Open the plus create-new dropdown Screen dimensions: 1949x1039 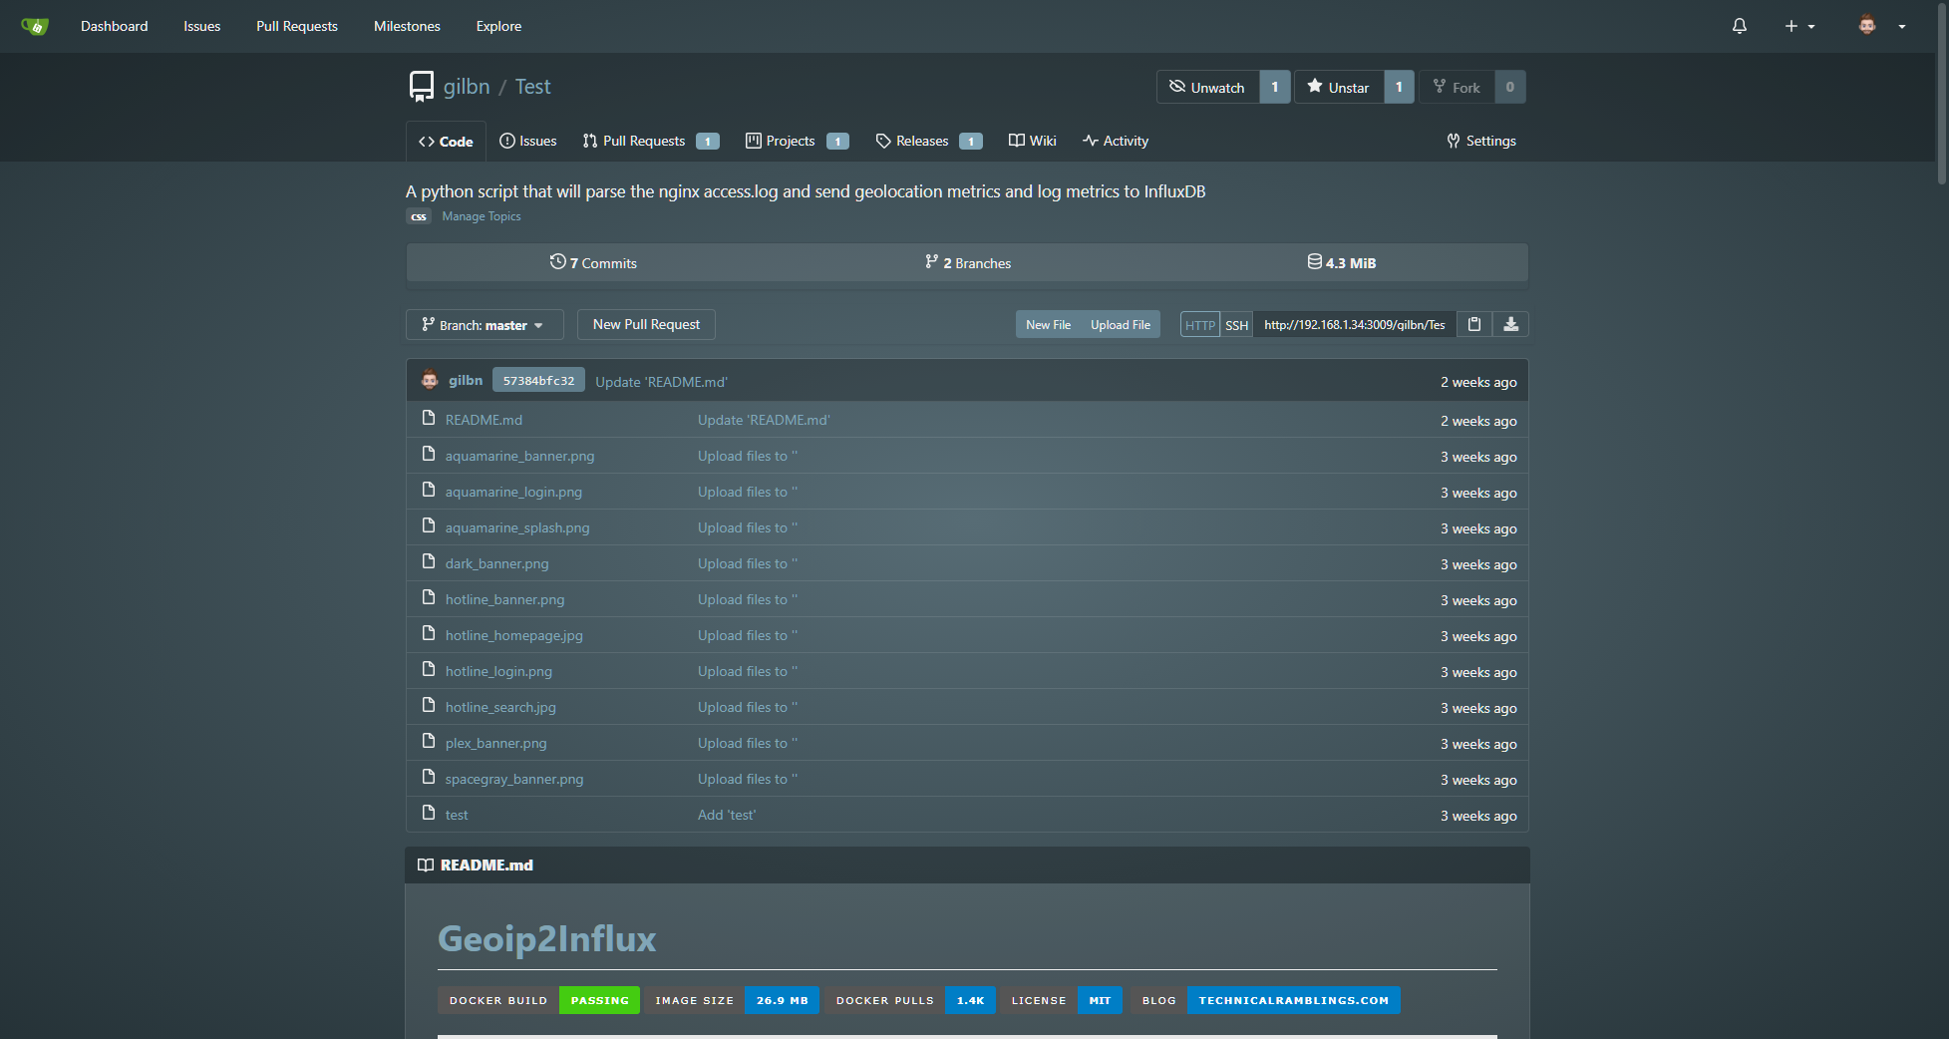coord(1798,26)
